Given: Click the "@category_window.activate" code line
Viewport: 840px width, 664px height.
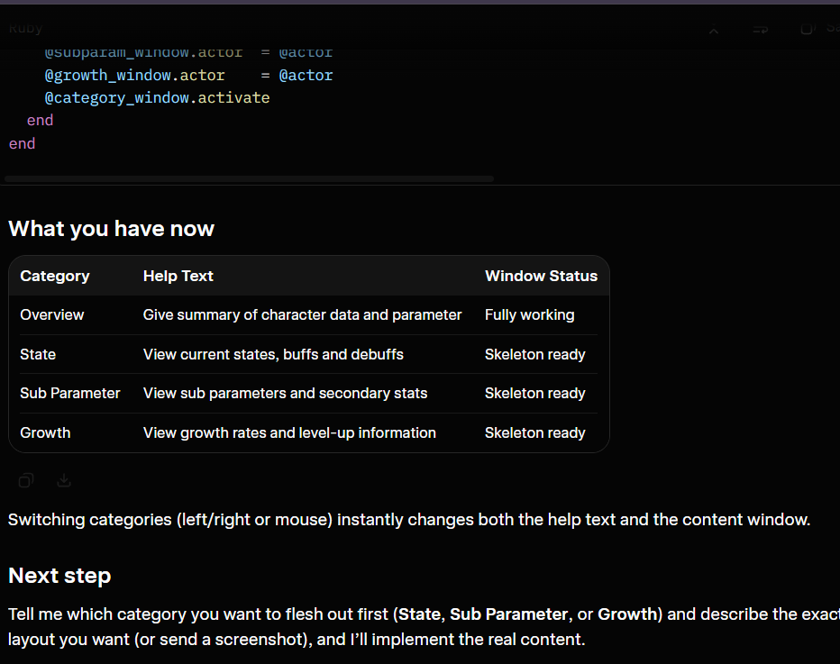Looking at the screenshot, I should click(x=157, y=98).
